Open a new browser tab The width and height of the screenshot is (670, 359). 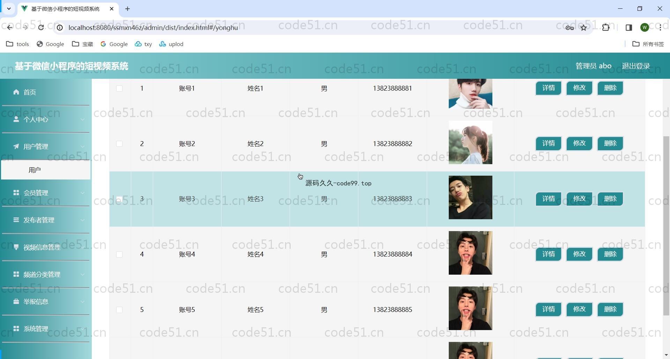click(x=127, y=9)
